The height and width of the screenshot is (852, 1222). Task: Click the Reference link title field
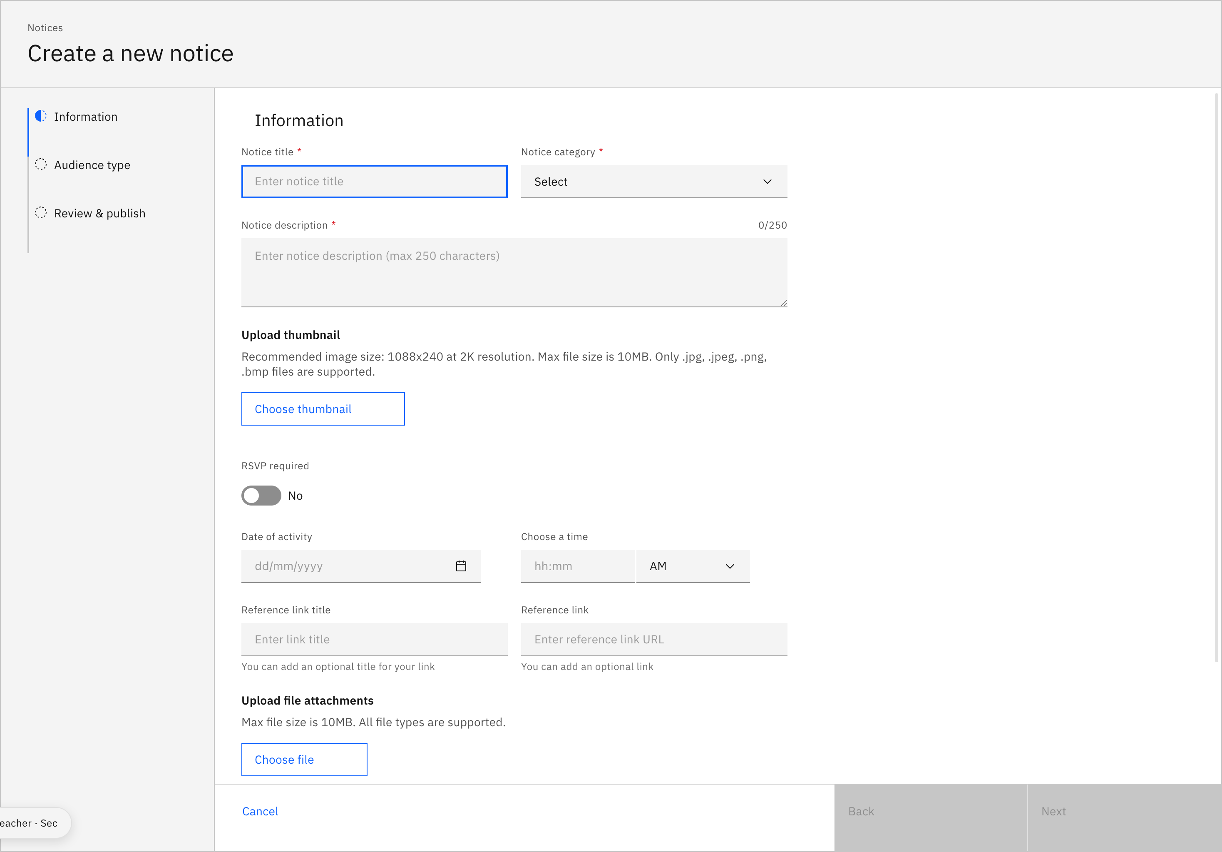[x=374, y=640]
